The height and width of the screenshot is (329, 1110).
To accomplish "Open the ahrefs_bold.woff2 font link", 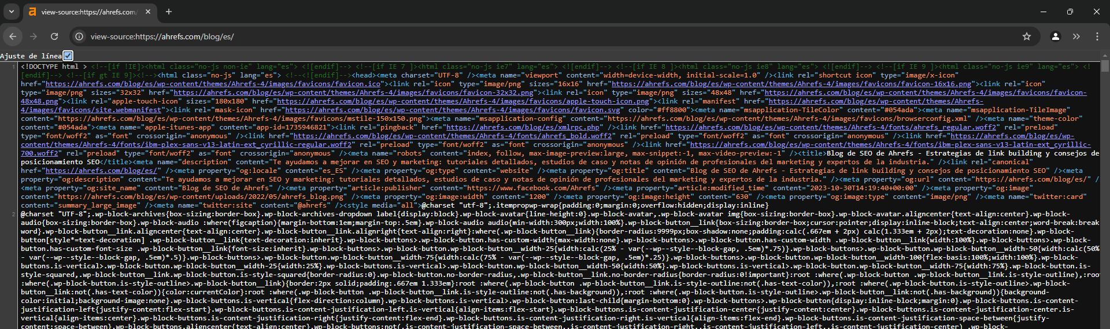I will pos(453,136).
